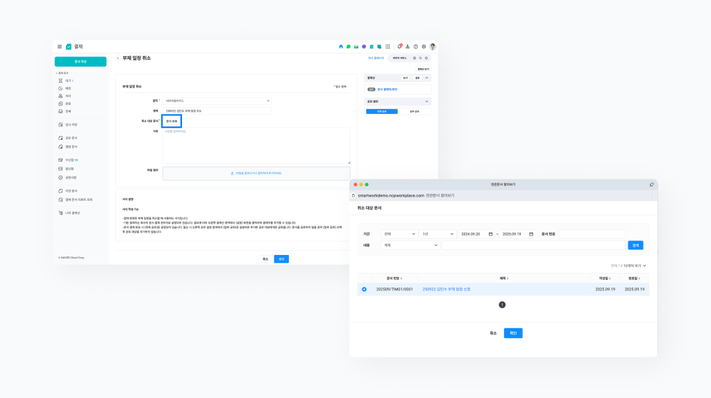711x398 pixels.
Task: Click the blue 확인 button in popup
Action: tap(513, 333)
